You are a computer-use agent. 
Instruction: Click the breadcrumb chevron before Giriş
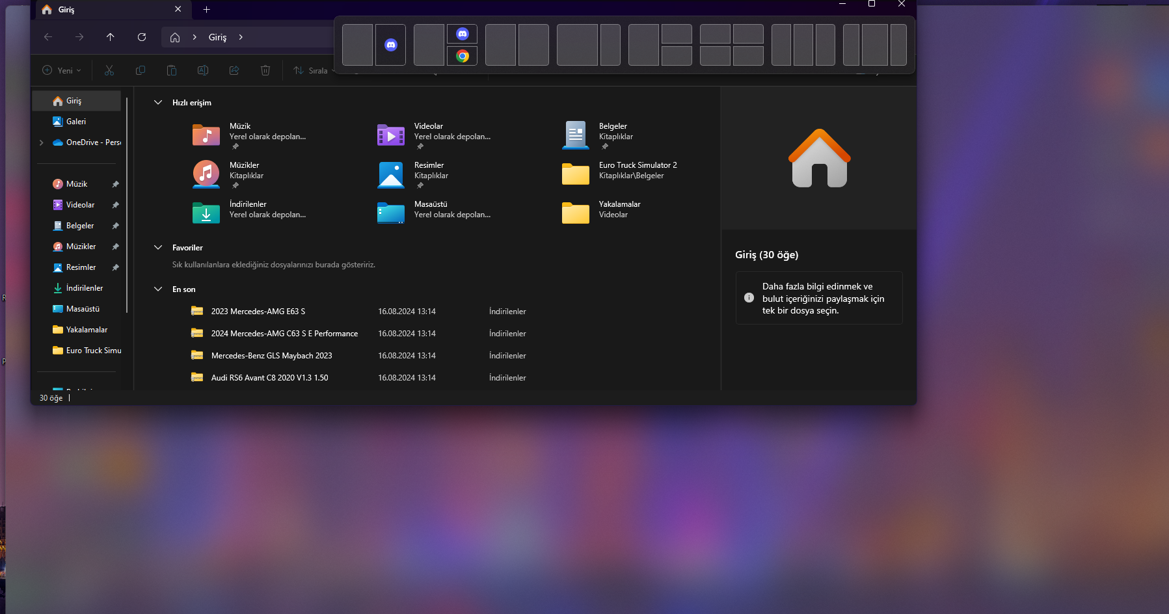pyautogui.click(x=195, y=37)
